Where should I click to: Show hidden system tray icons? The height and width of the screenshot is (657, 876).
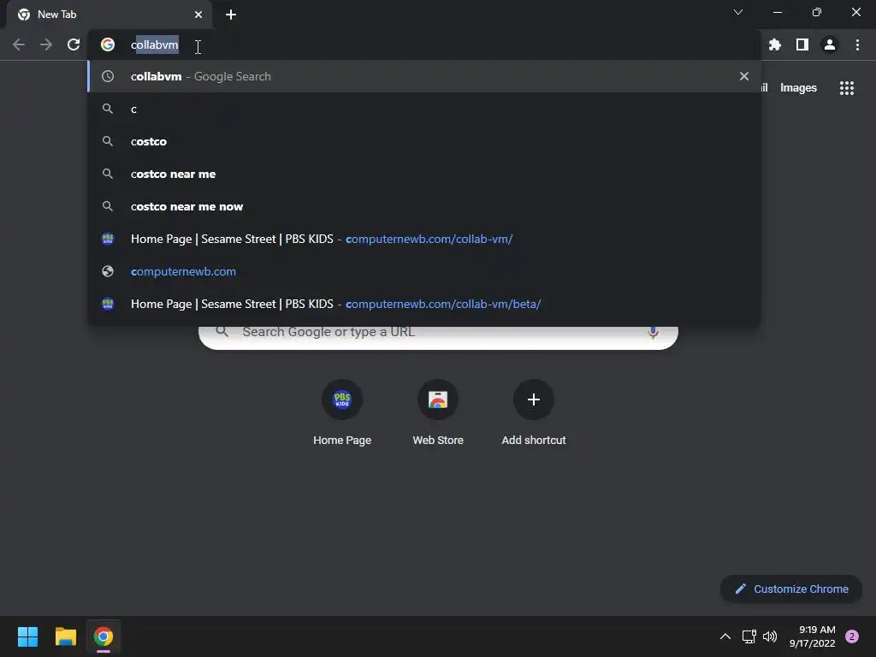[725, 636]
